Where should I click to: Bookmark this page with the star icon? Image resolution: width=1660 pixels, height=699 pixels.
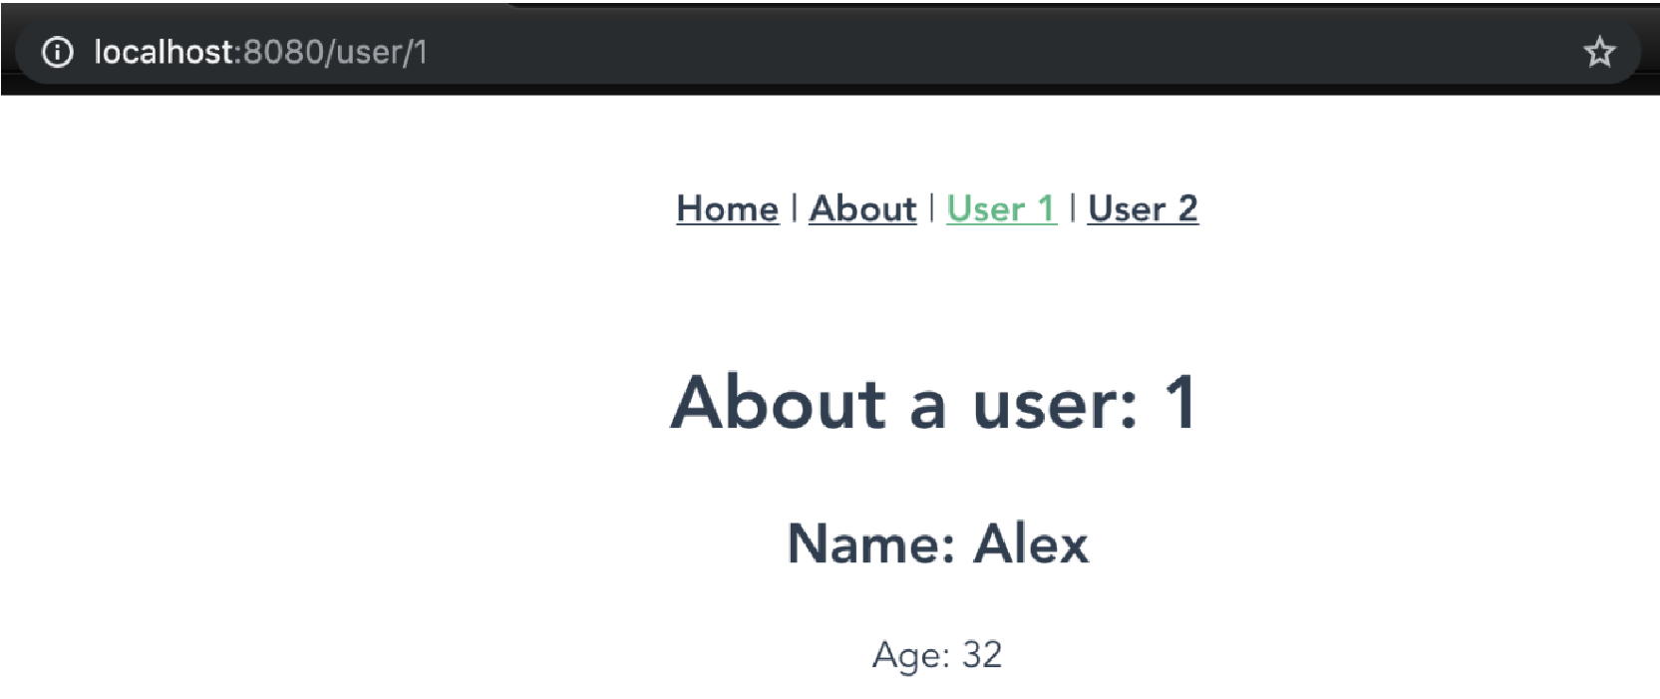(1599, 52)
